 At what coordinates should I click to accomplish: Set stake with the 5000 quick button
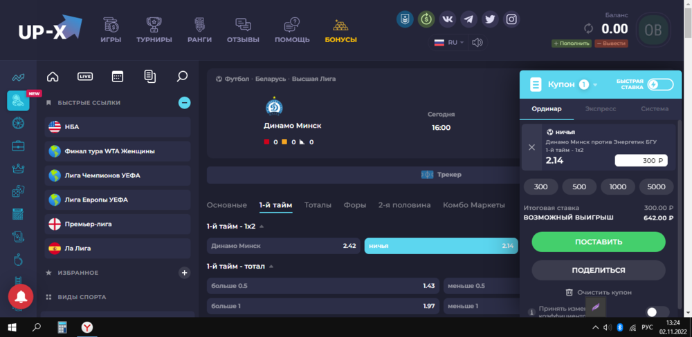click(656, 186)
